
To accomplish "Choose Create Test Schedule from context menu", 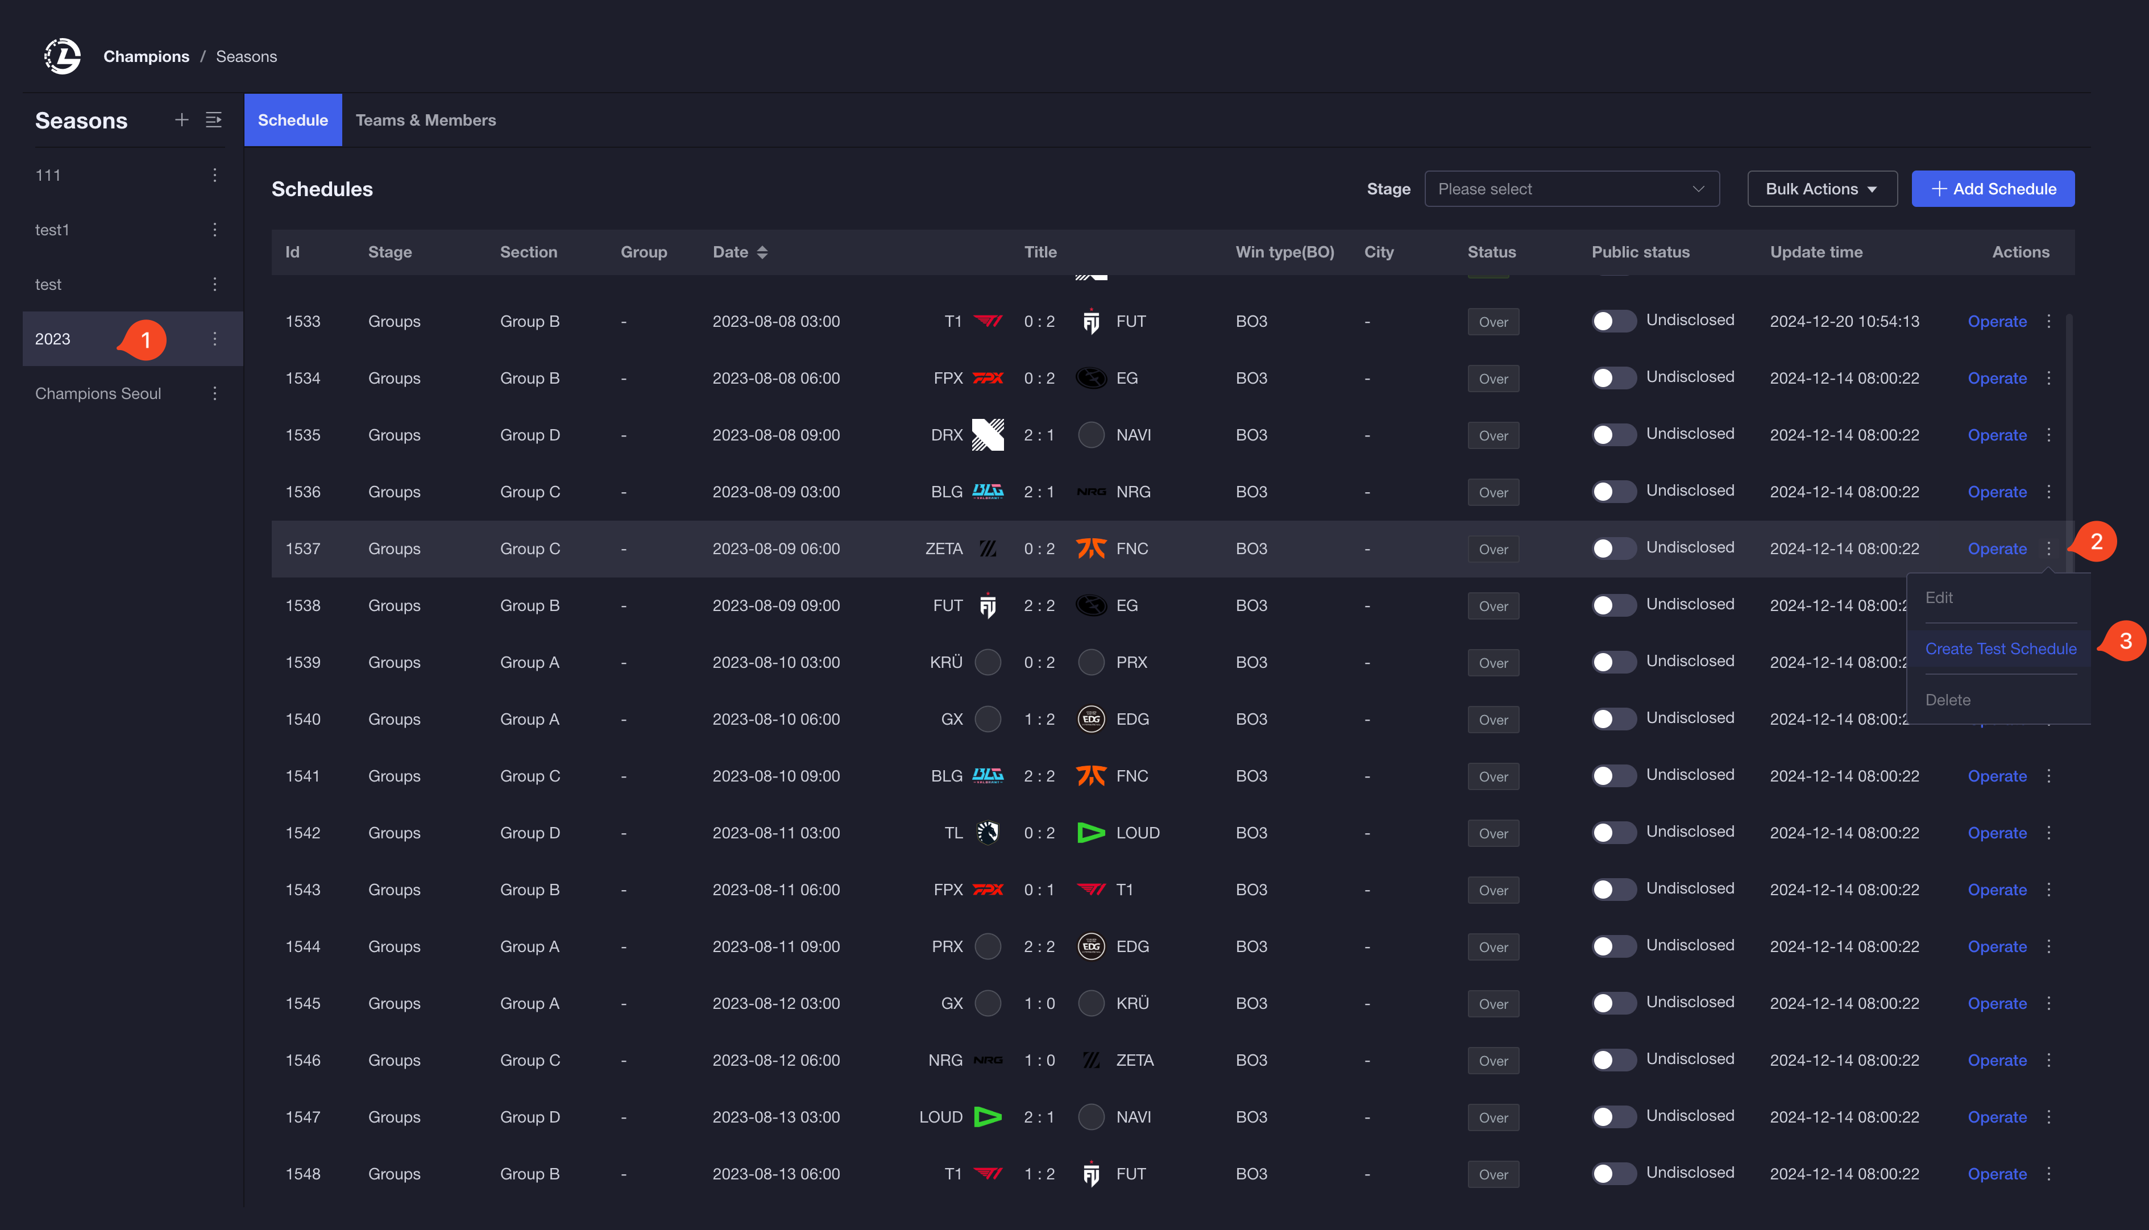I will coord(2000,649).
